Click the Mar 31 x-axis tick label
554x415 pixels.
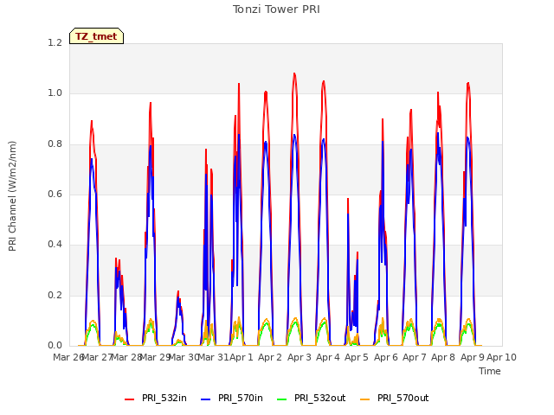214,357
